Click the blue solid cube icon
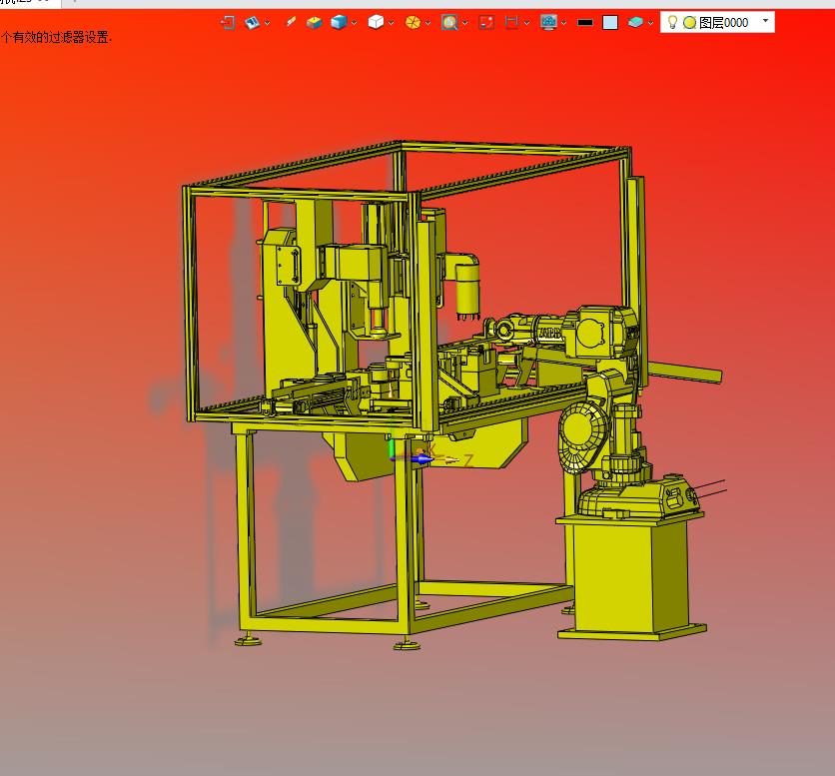Image resolution: width=835 pixels, height=776 pixels. [339, 22]
